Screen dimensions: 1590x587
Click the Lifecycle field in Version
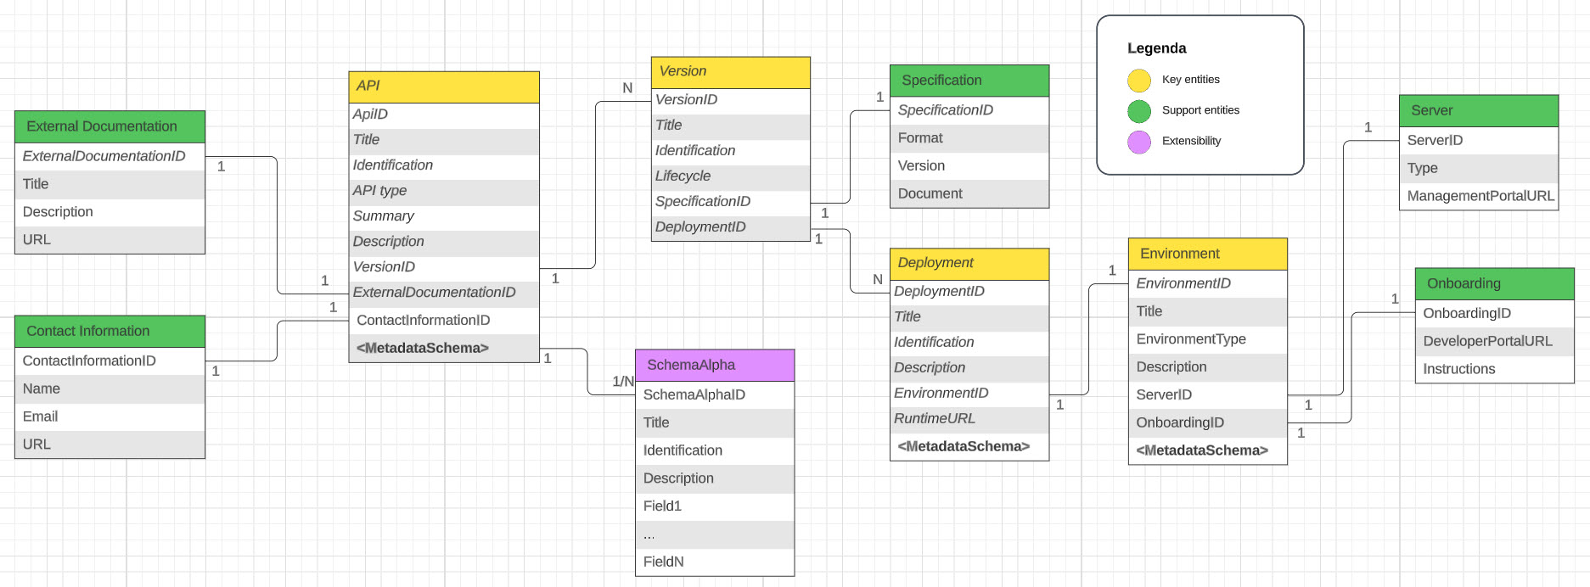coord(683,176)
